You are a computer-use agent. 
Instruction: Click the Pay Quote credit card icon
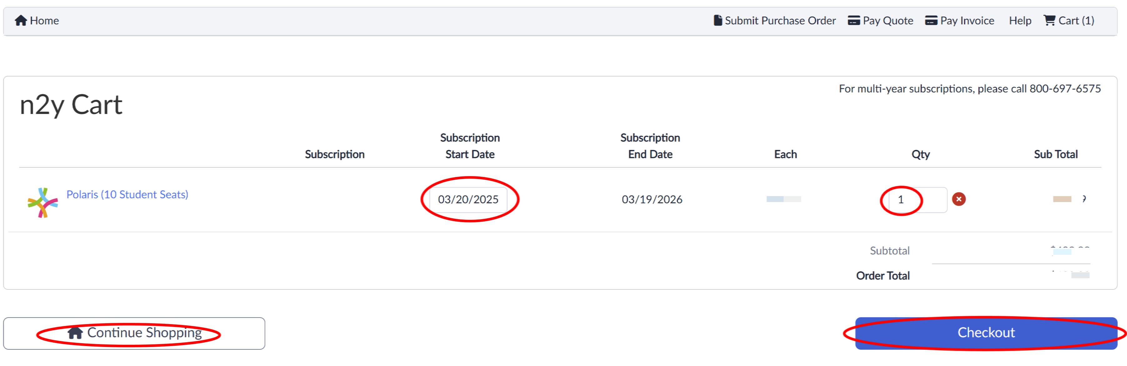[854, 21]
